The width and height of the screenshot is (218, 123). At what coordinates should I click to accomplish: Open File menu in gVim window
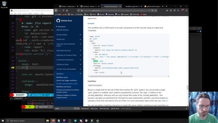pyautogui.click(x=12, y=14)
